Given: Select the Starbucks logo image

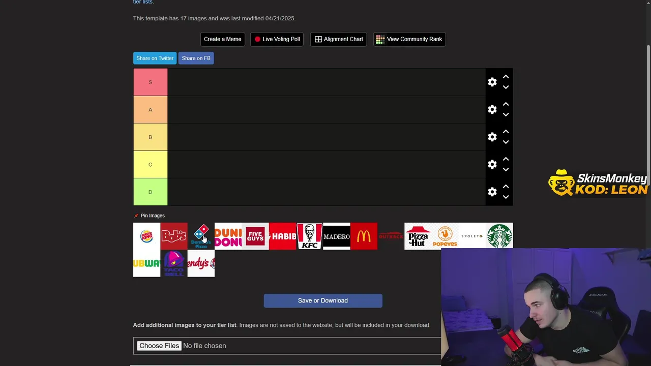Looking at the screenshot, I should coord(499,236).
